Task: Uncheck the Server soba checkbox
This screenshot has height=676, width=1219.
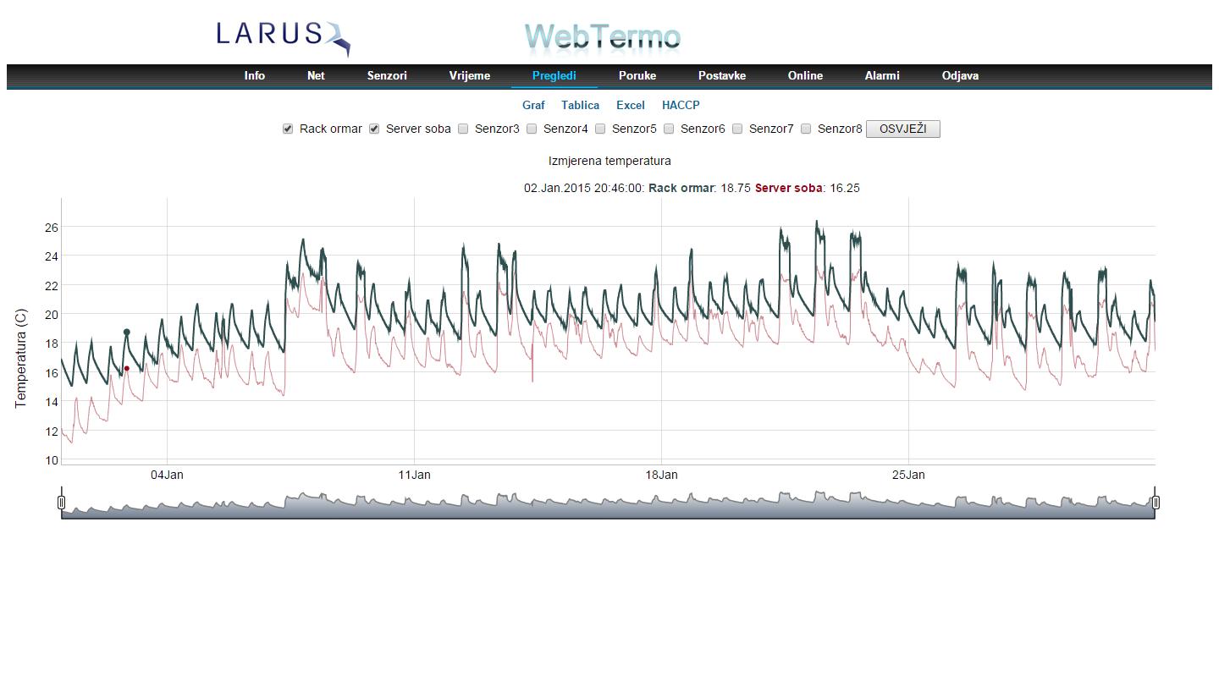Action: tap(374, 129)
